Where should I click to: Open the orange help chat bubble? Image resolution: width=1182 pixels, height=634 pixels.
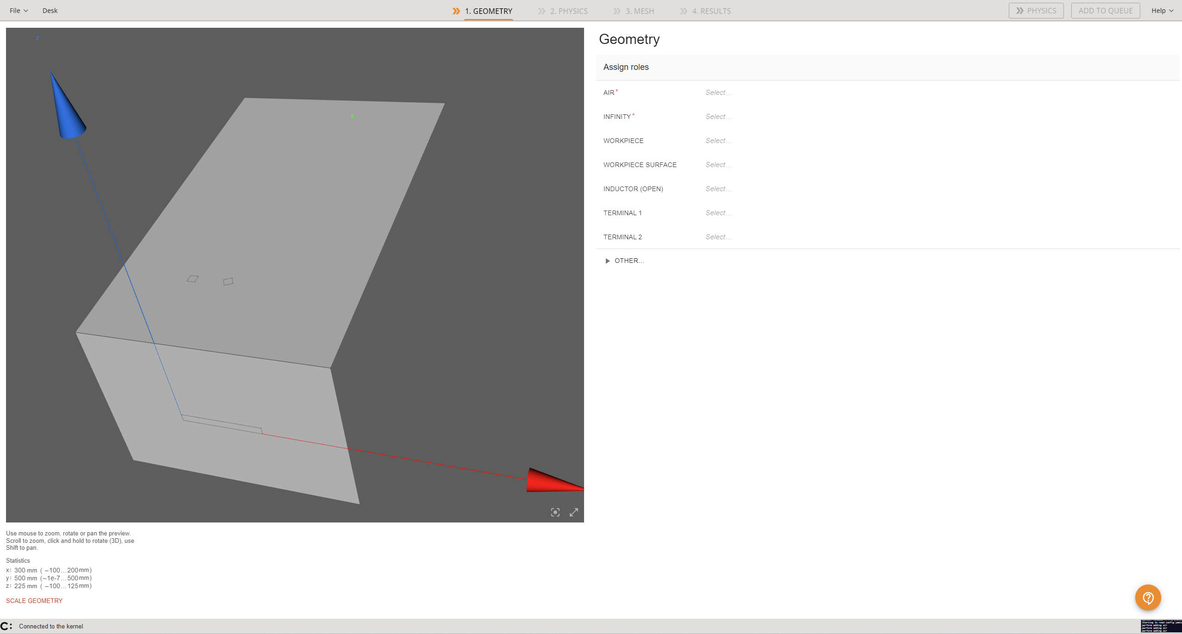point(1147,597)
